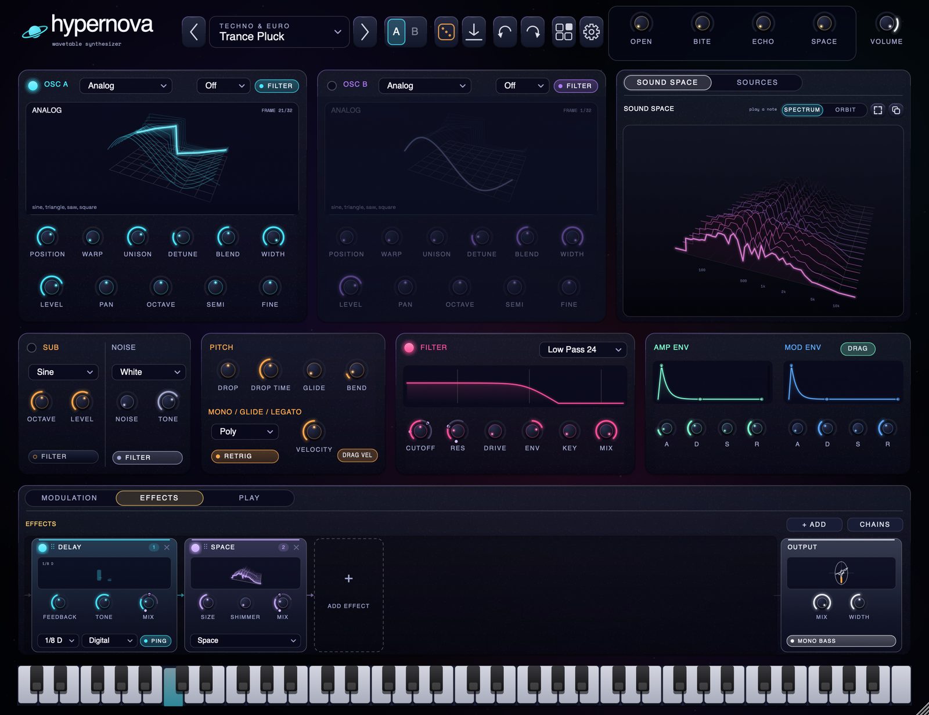The width and height of the screenshot is (929, 715).
Task: Open the Chains button
Action: pos(874,524)
